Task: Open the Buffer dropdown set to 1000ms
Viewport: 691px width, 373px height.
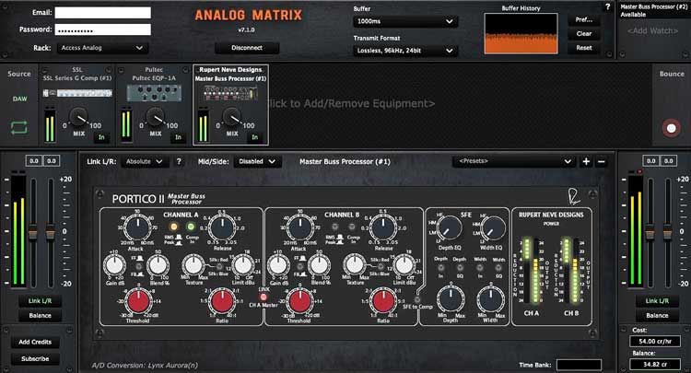Action: 405,21
